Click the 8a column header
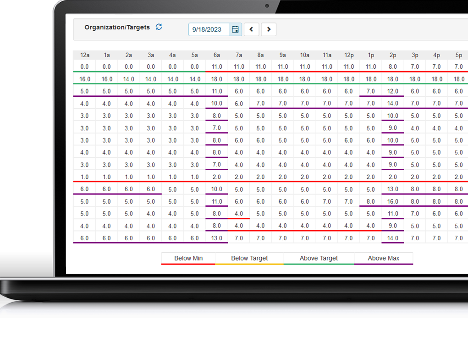The height and width of the screenshot is (343, 468). (x=260, y=55)
